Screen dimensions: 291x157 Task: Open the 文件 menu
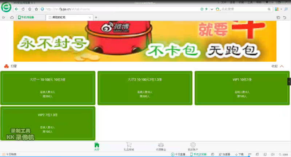point(224,3)
